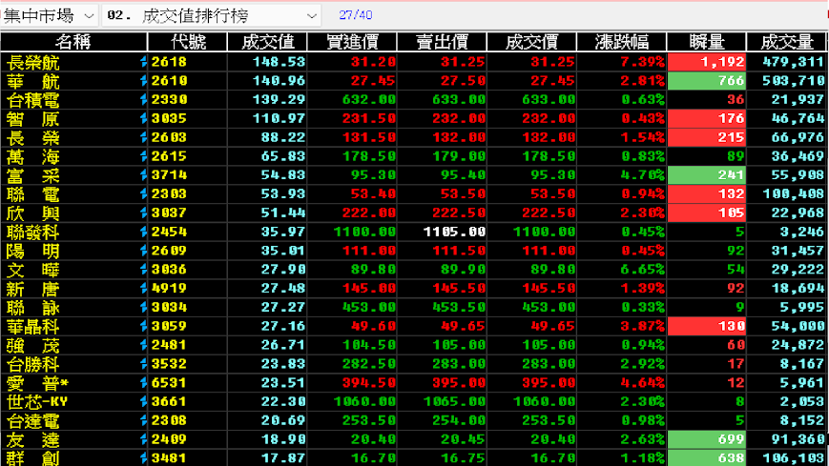The height and width of the screenshot is (466, 829).
Task: Click the lightning icon next to 聯發科
Action: (143, 232)
